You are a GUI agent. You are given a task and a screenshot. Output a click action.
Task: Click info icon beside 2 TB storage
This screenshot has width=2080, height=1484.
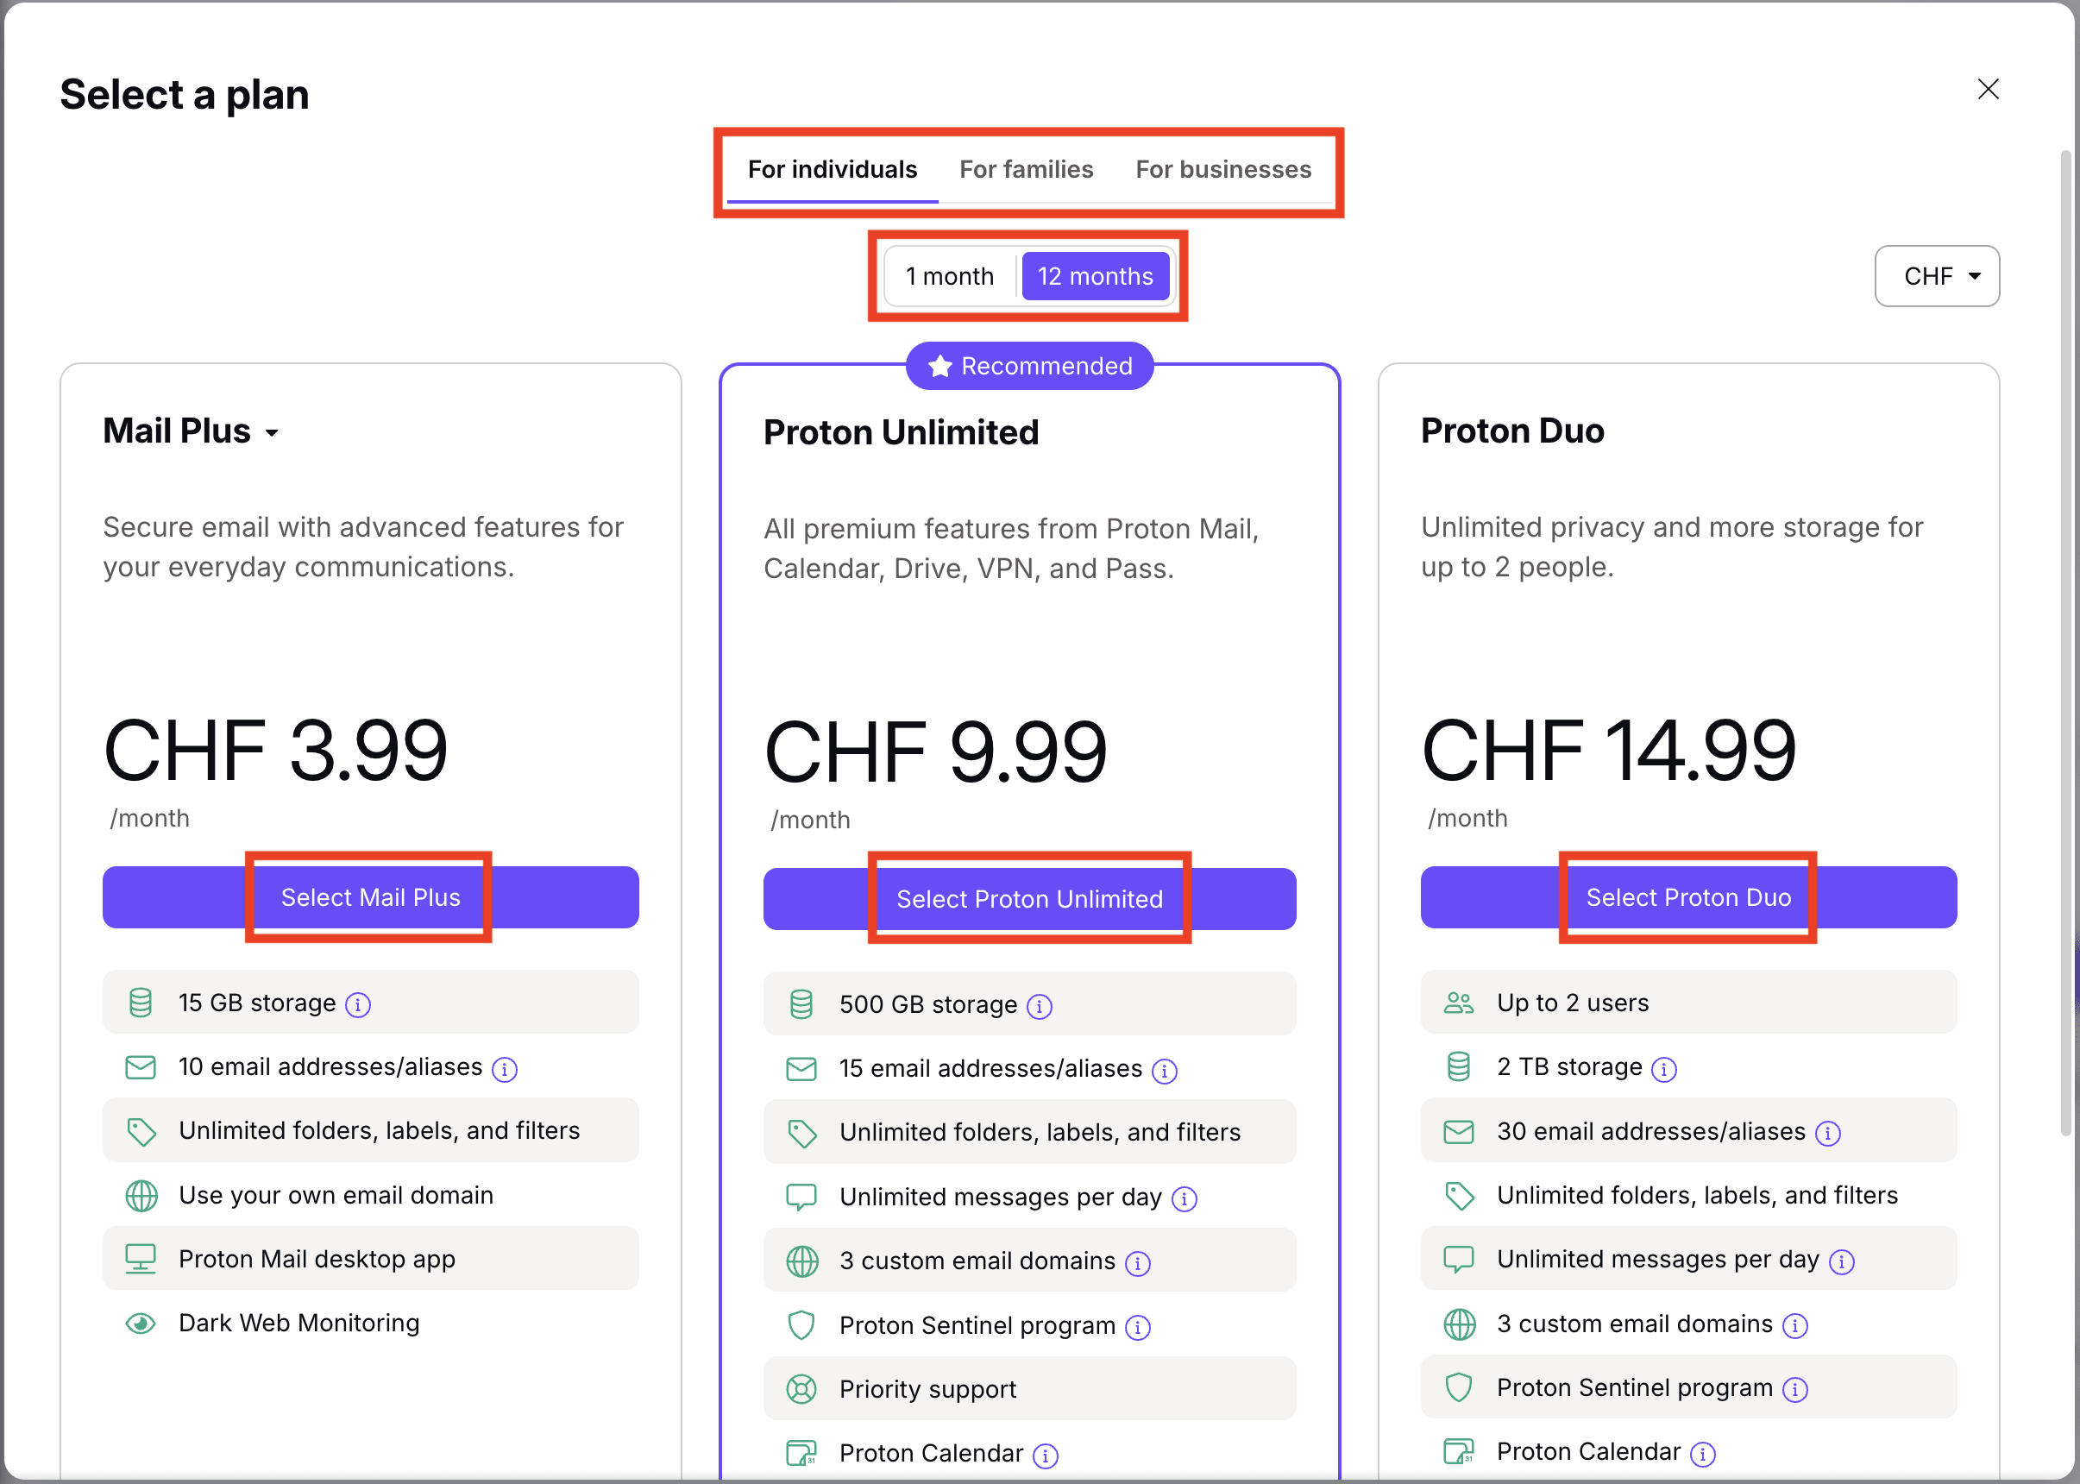pyautogui.click(x=1664, y=1068)
